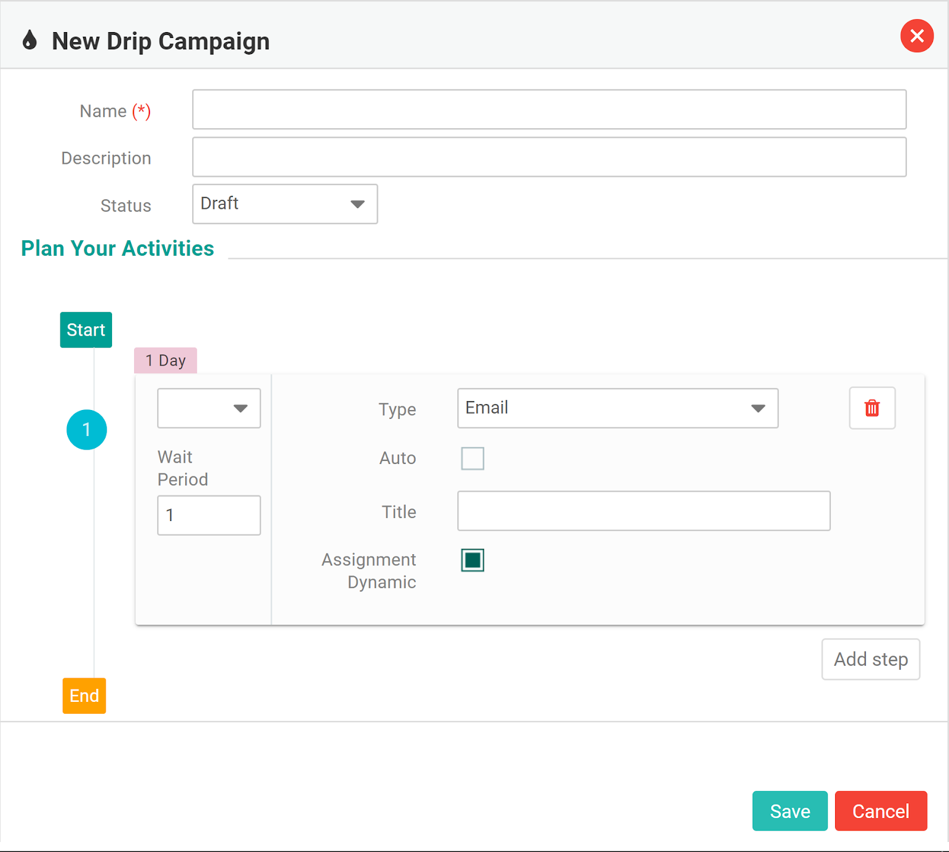Screen dimensions: 949x852
Task: Click the drip icon beside the title
Action: 30,40
